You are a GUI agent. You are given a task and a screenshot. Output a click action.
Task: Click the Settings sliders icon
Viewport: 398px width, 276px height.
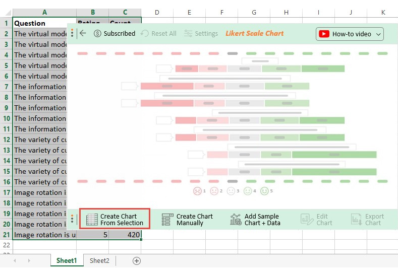point(188,33)
